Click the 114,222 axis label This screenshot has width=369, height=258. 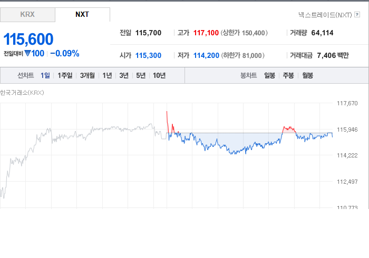[347, 155]
